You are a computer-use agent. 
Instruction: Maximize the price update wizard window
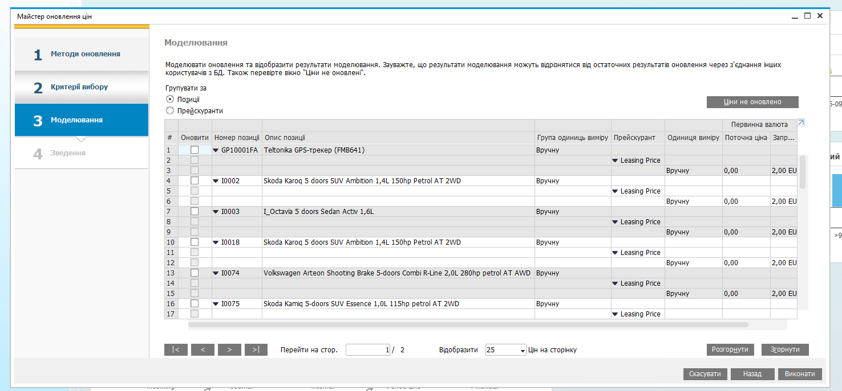coord(807,16)
